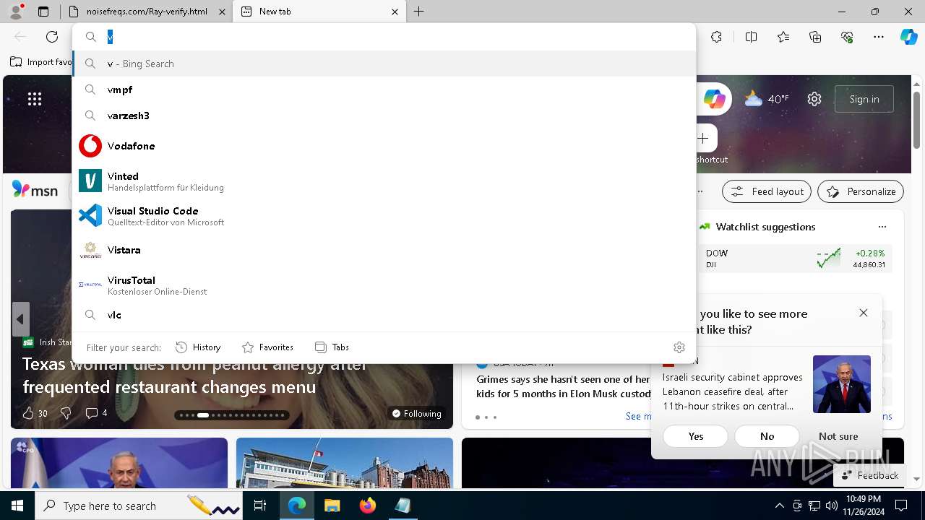Select the New tab tab

pos(318,12)
